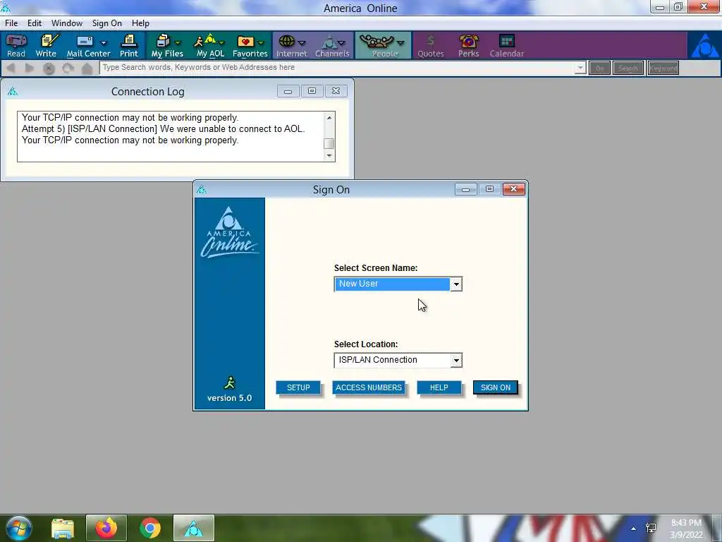
Task: Click network status tray icon
Action: pos(651,528)
